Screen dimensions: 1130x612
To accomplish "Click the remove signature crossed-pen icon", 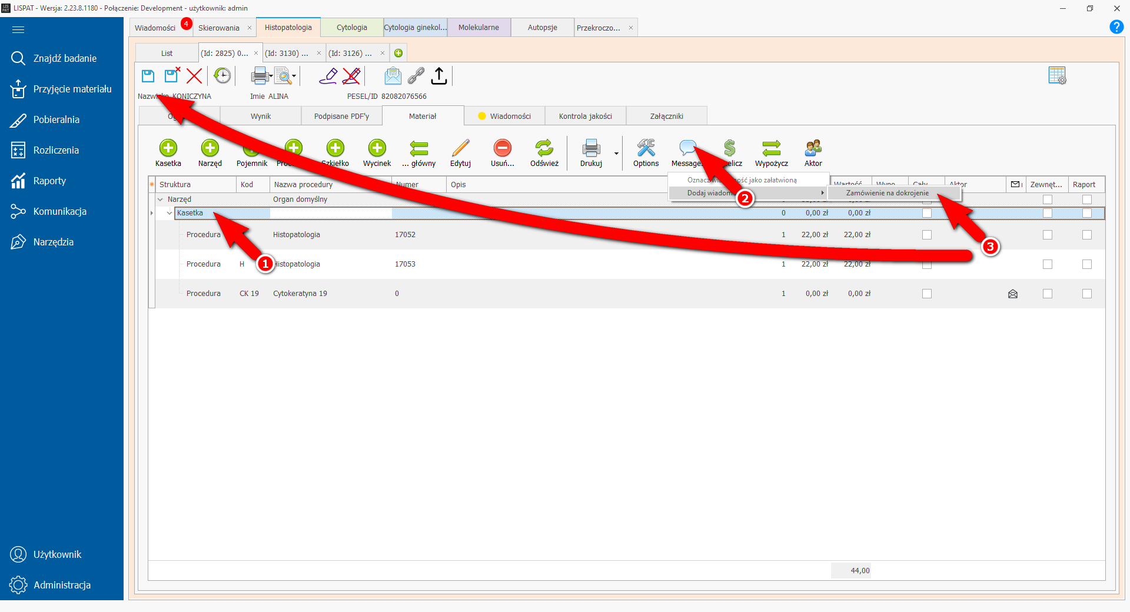I will tap(351, 76).
